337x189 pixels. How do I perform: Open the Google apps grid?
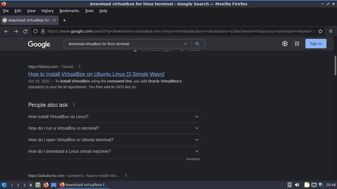pos(297,44)
